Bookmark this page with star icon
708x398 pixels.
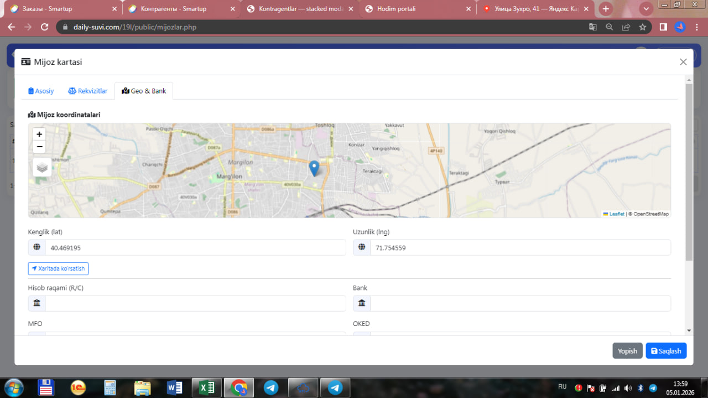(642, 27)
